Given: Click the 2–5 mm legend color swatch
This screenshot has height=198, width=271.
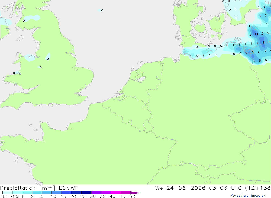Looking at the screenshot, I should click(x=37, y=193).
